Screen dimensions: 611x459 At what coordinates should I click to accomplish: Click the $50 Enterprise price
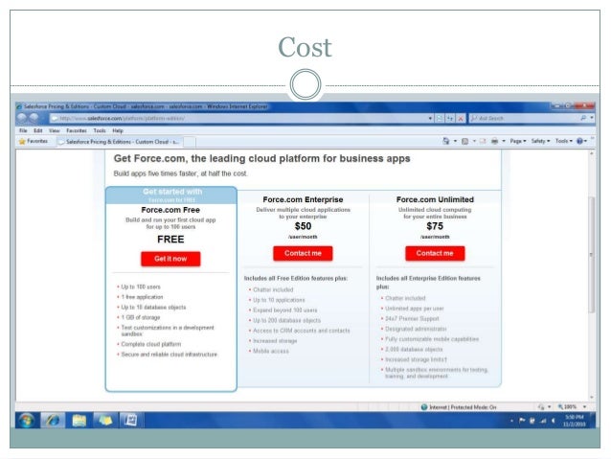pyautogui.click(x=303, y=226)
